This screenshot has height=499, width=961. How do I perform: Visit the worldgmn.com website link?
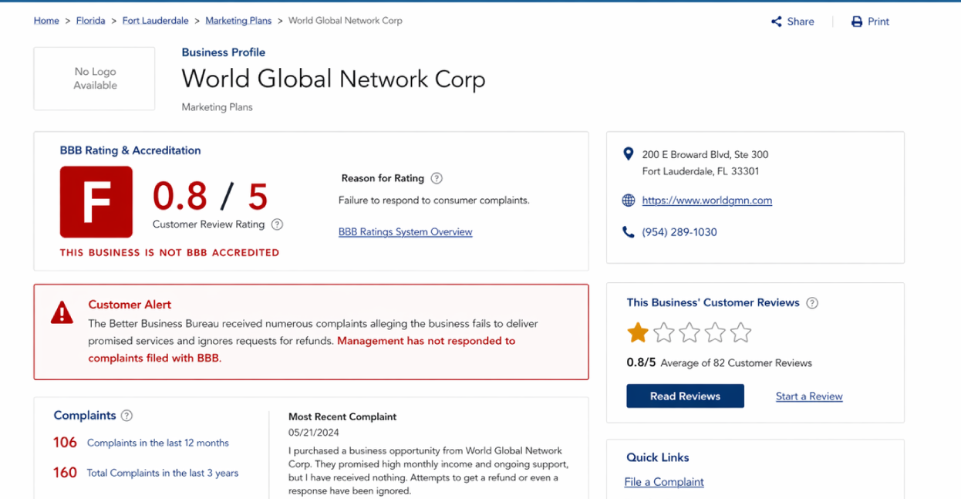pos(706,201)
